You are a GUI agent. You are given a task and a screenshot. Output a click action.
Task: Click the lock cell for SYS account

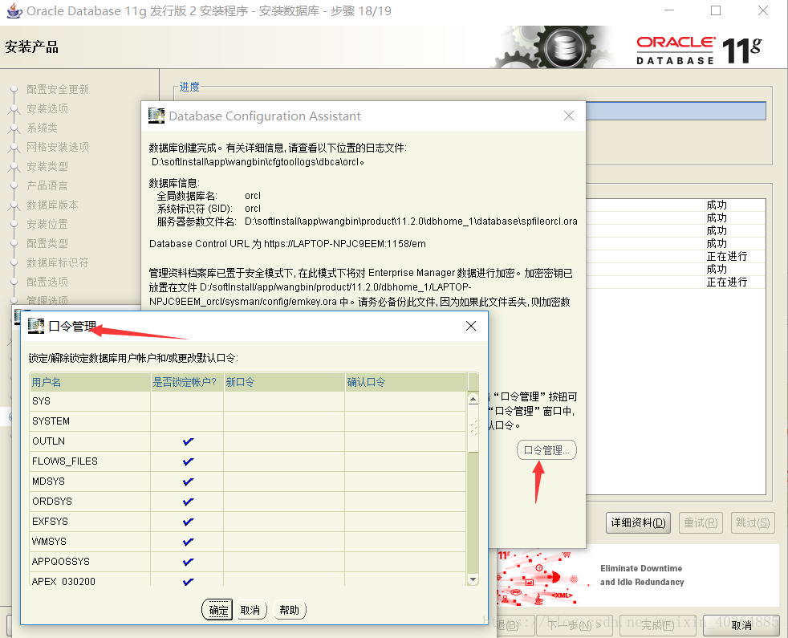(188, 401)
